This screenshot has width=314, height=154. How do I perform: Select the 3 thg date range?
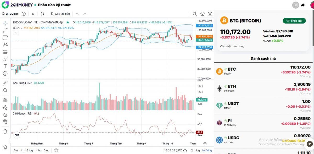(x=30, y=150)
